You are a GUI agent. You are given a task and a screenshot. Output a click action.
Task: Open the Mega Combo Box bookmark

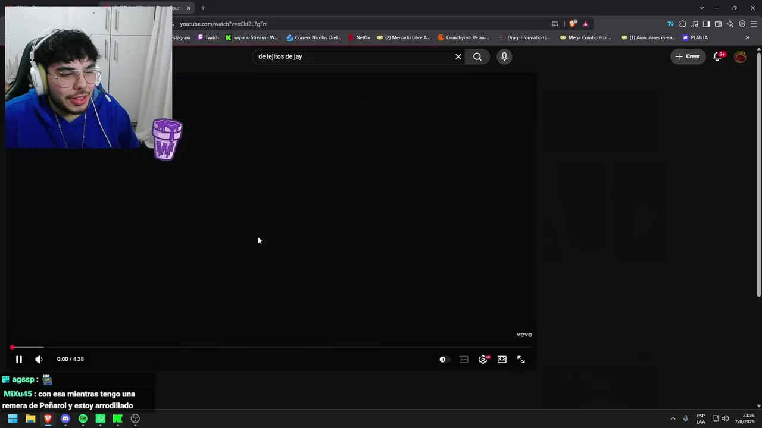(586, 37)
